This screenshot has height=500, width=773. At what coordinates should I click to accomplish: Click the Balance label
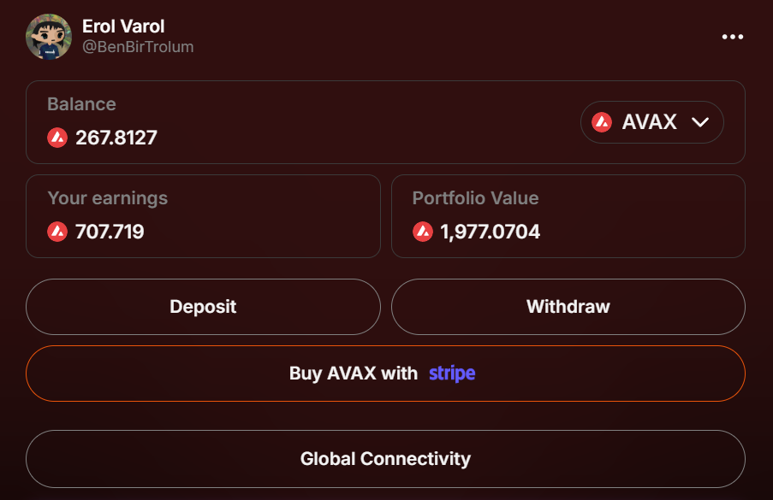coord(82,104)
